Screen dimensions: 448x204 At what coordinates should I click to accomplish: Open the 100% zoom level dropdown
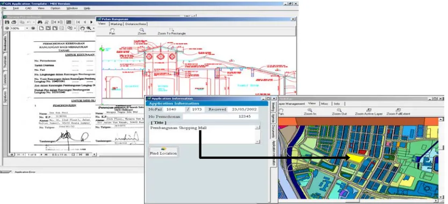point(27,28)
